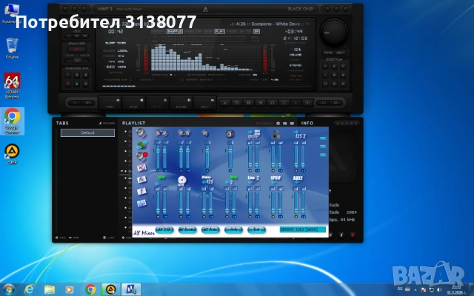Image resolution: width=474 pixels, height=296 pixels.
Task: Select the Default playlist tab
Action: pyautogui.click(x=87, y=133)
